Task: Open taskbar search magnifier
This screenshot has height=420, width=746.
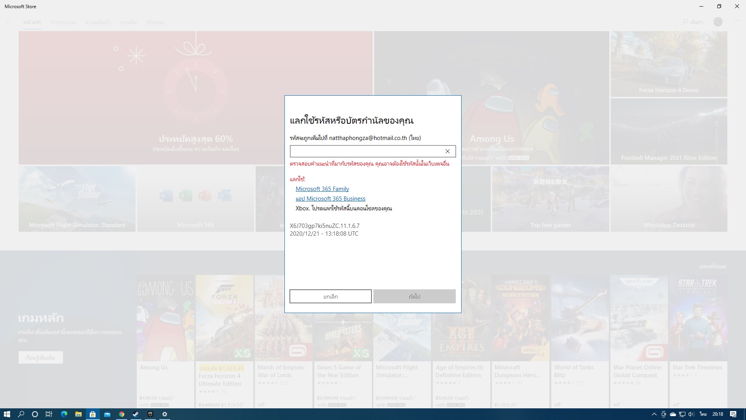Action: 21,414
